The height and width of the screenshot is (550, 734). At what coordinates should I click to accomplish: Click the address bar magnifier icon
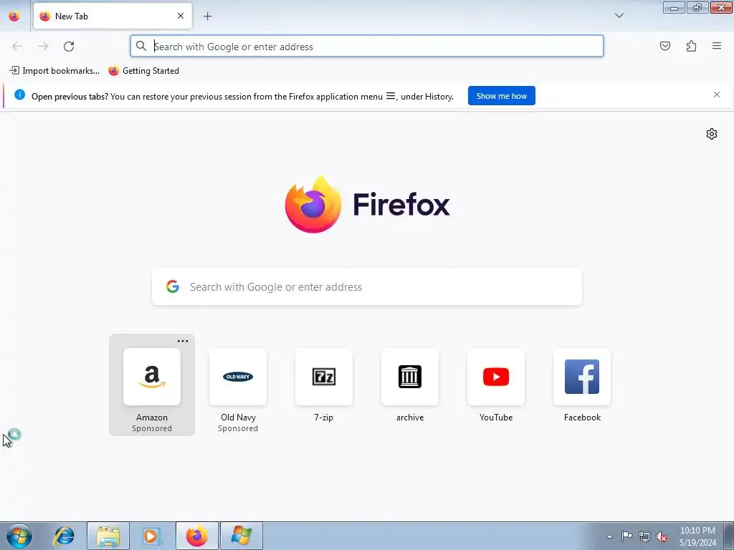tap(141, 46)
